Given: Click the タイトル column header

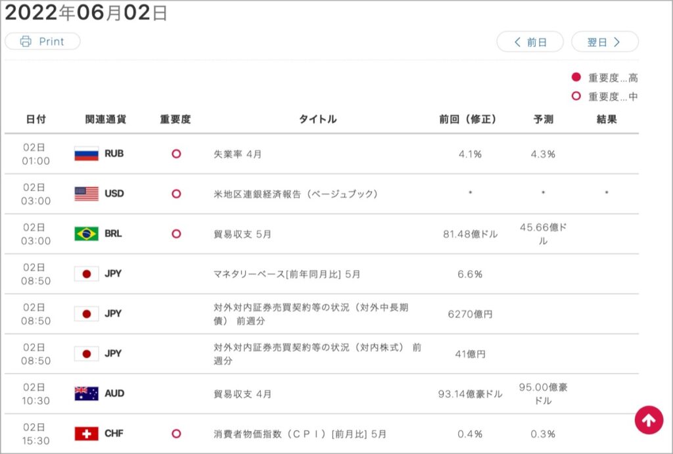Looking at the screenshot, I should click(x=317, y=120).
